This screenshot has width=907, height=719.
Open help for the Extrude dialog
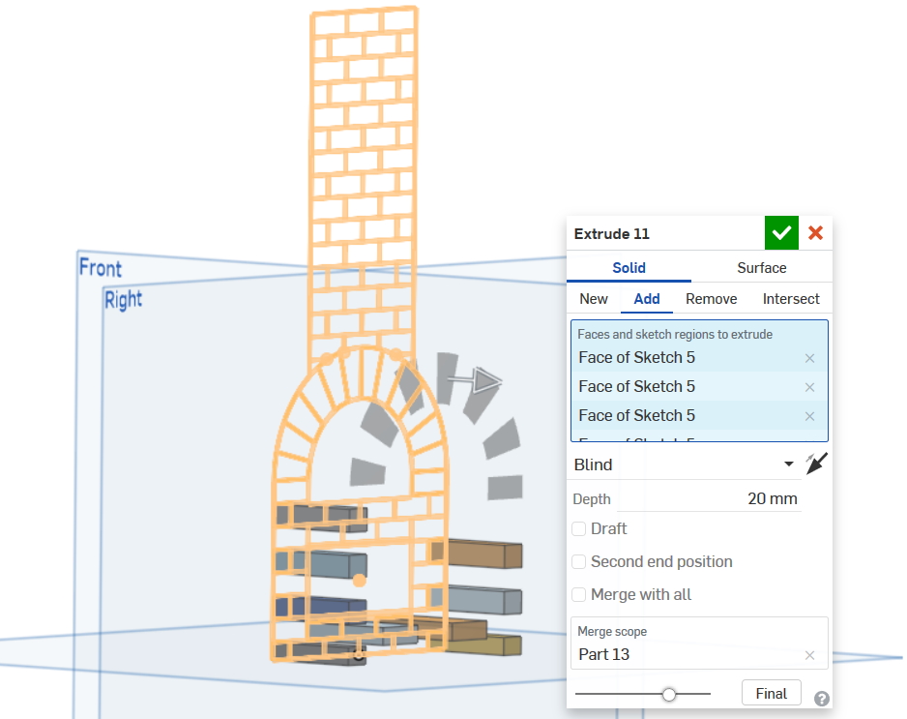point(821,699)
